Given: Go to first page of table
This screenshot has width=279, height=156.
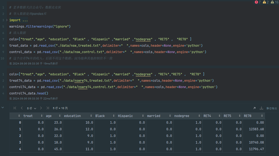Looking at the screenshot, I should coord(15,108).
